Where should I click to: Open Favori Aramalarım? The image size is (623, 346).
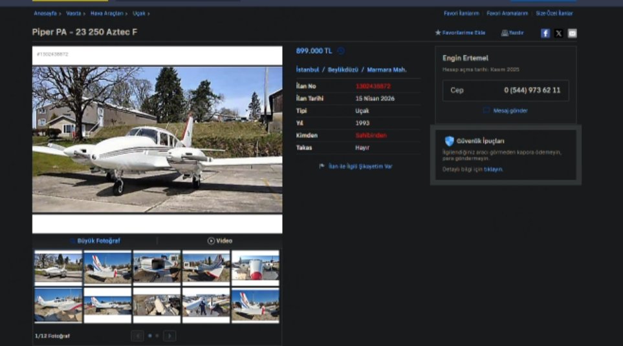(x=507, y=14)
